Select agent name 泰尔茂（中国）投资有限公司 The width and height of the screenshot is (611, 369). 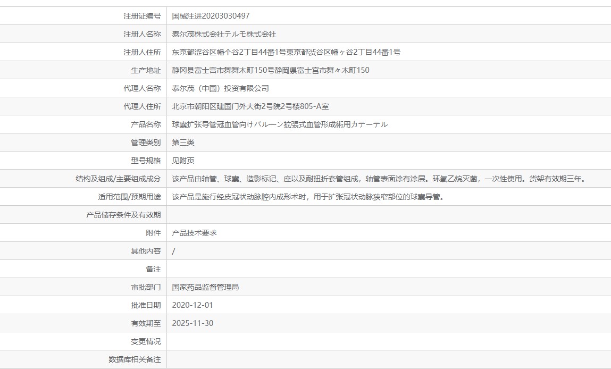[x=221, y=88]
